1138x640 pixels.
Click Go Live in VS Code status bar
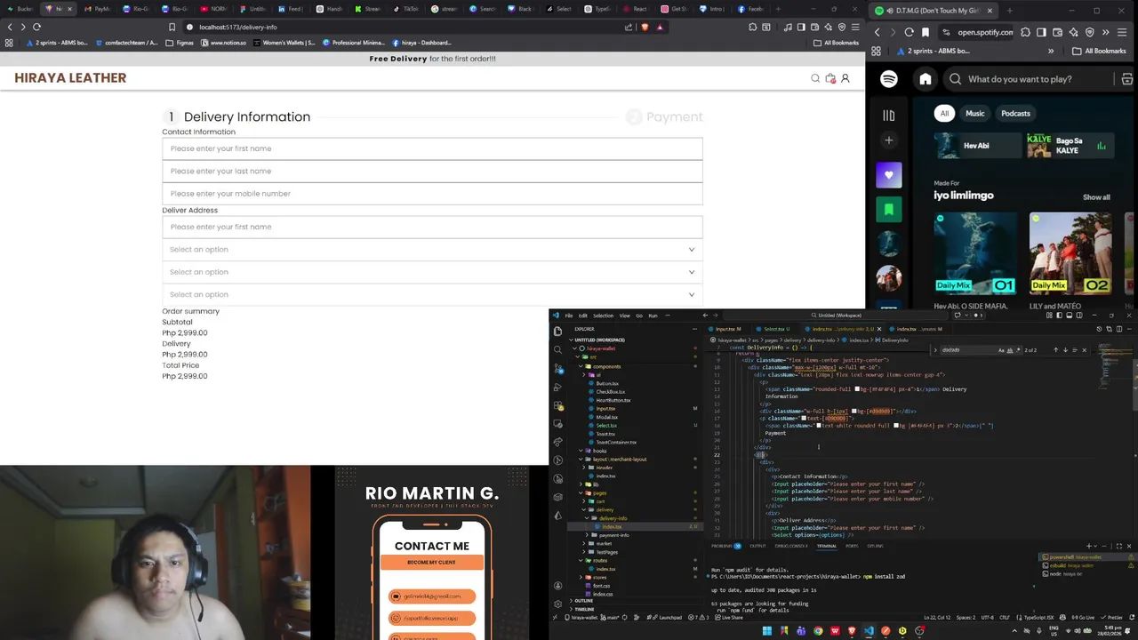coord(1082,618)
